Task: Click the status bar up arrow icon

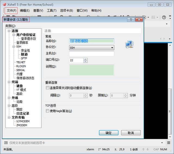Action: pyautogui.click(x=143, y=149)
